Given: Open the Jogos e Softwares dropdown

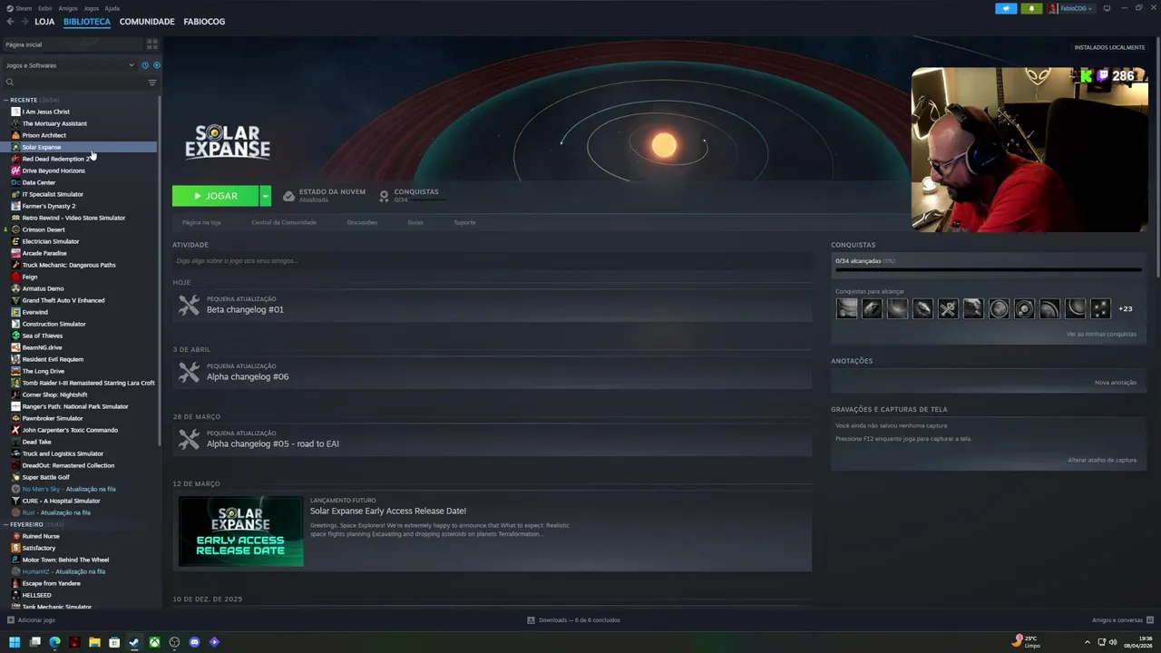Looking at the screenshot, I should tap(69, 65).
